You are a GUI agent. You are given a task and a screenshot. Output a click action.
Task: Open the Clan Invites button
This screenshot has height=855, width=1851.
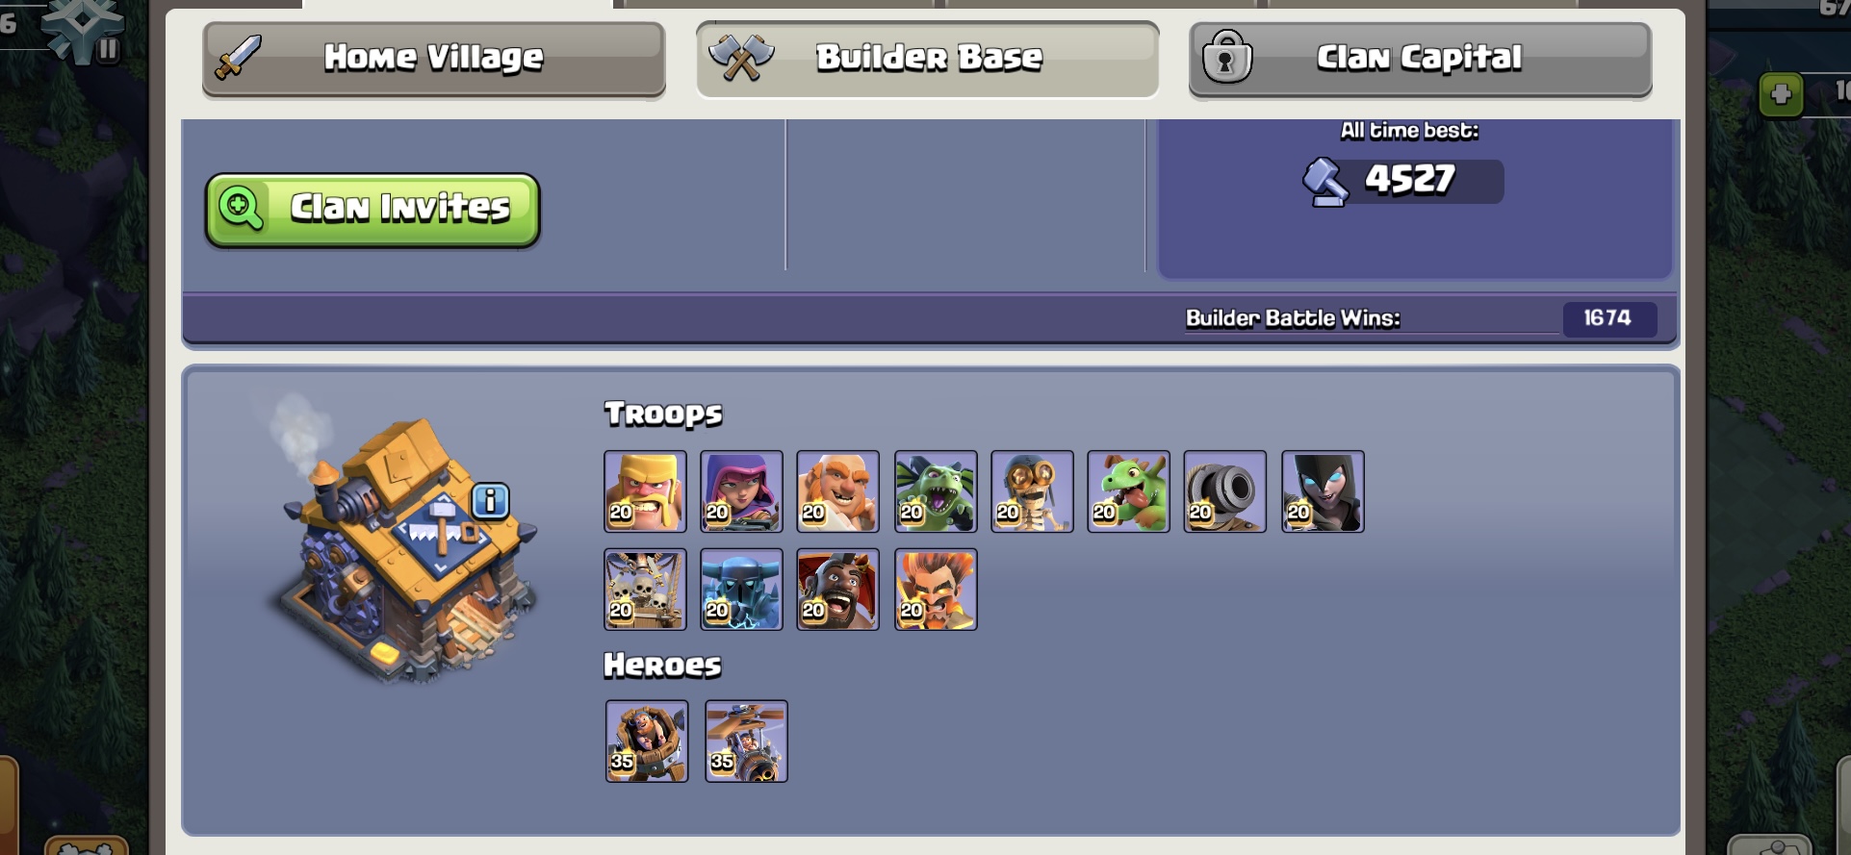(372, 210)
